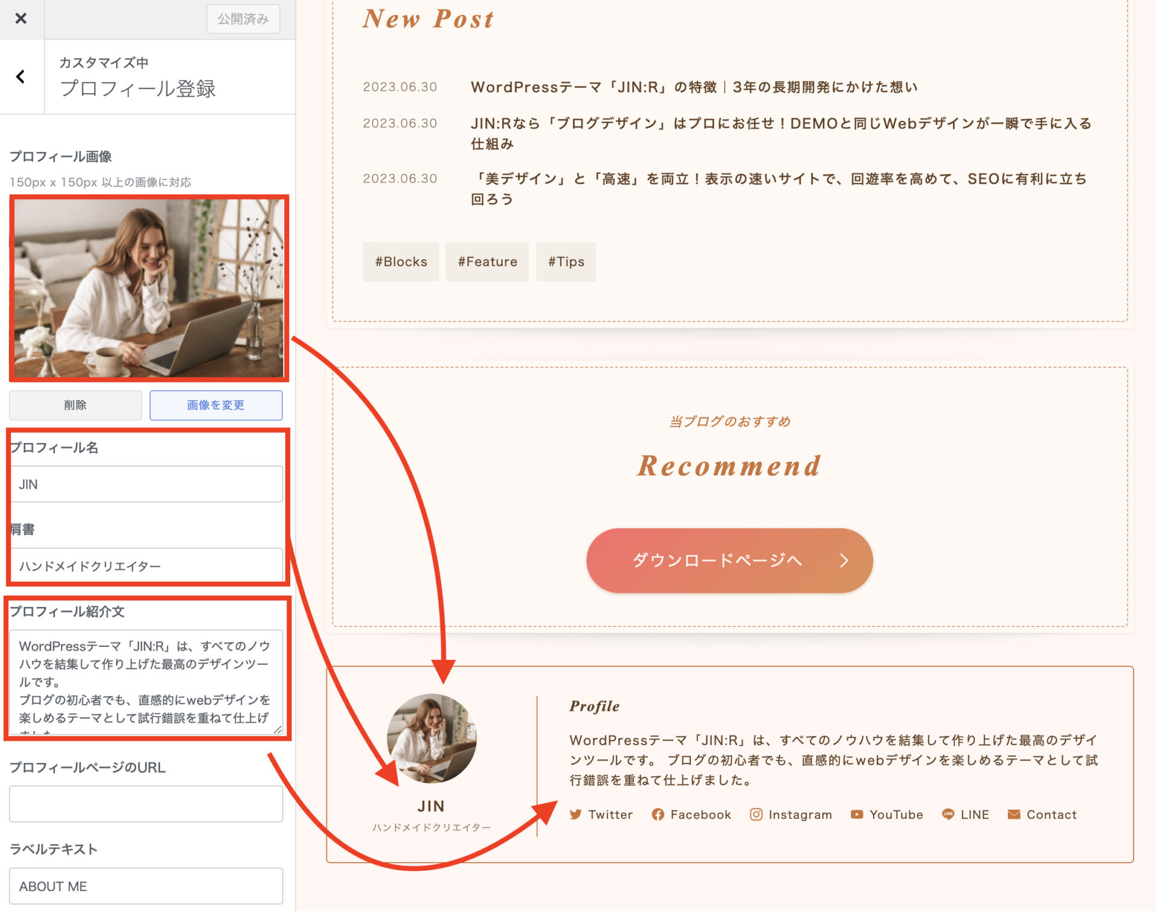Open the post about ブログデザイン はプロにお任せ

[781, 134]
